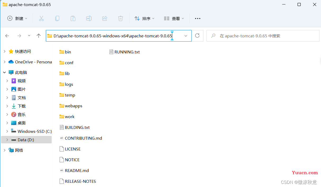Image resolution: width=321 pixels, height=187 pixels.
Task: Select the RELEASE-NOTES file
Action: coord(78,181)
